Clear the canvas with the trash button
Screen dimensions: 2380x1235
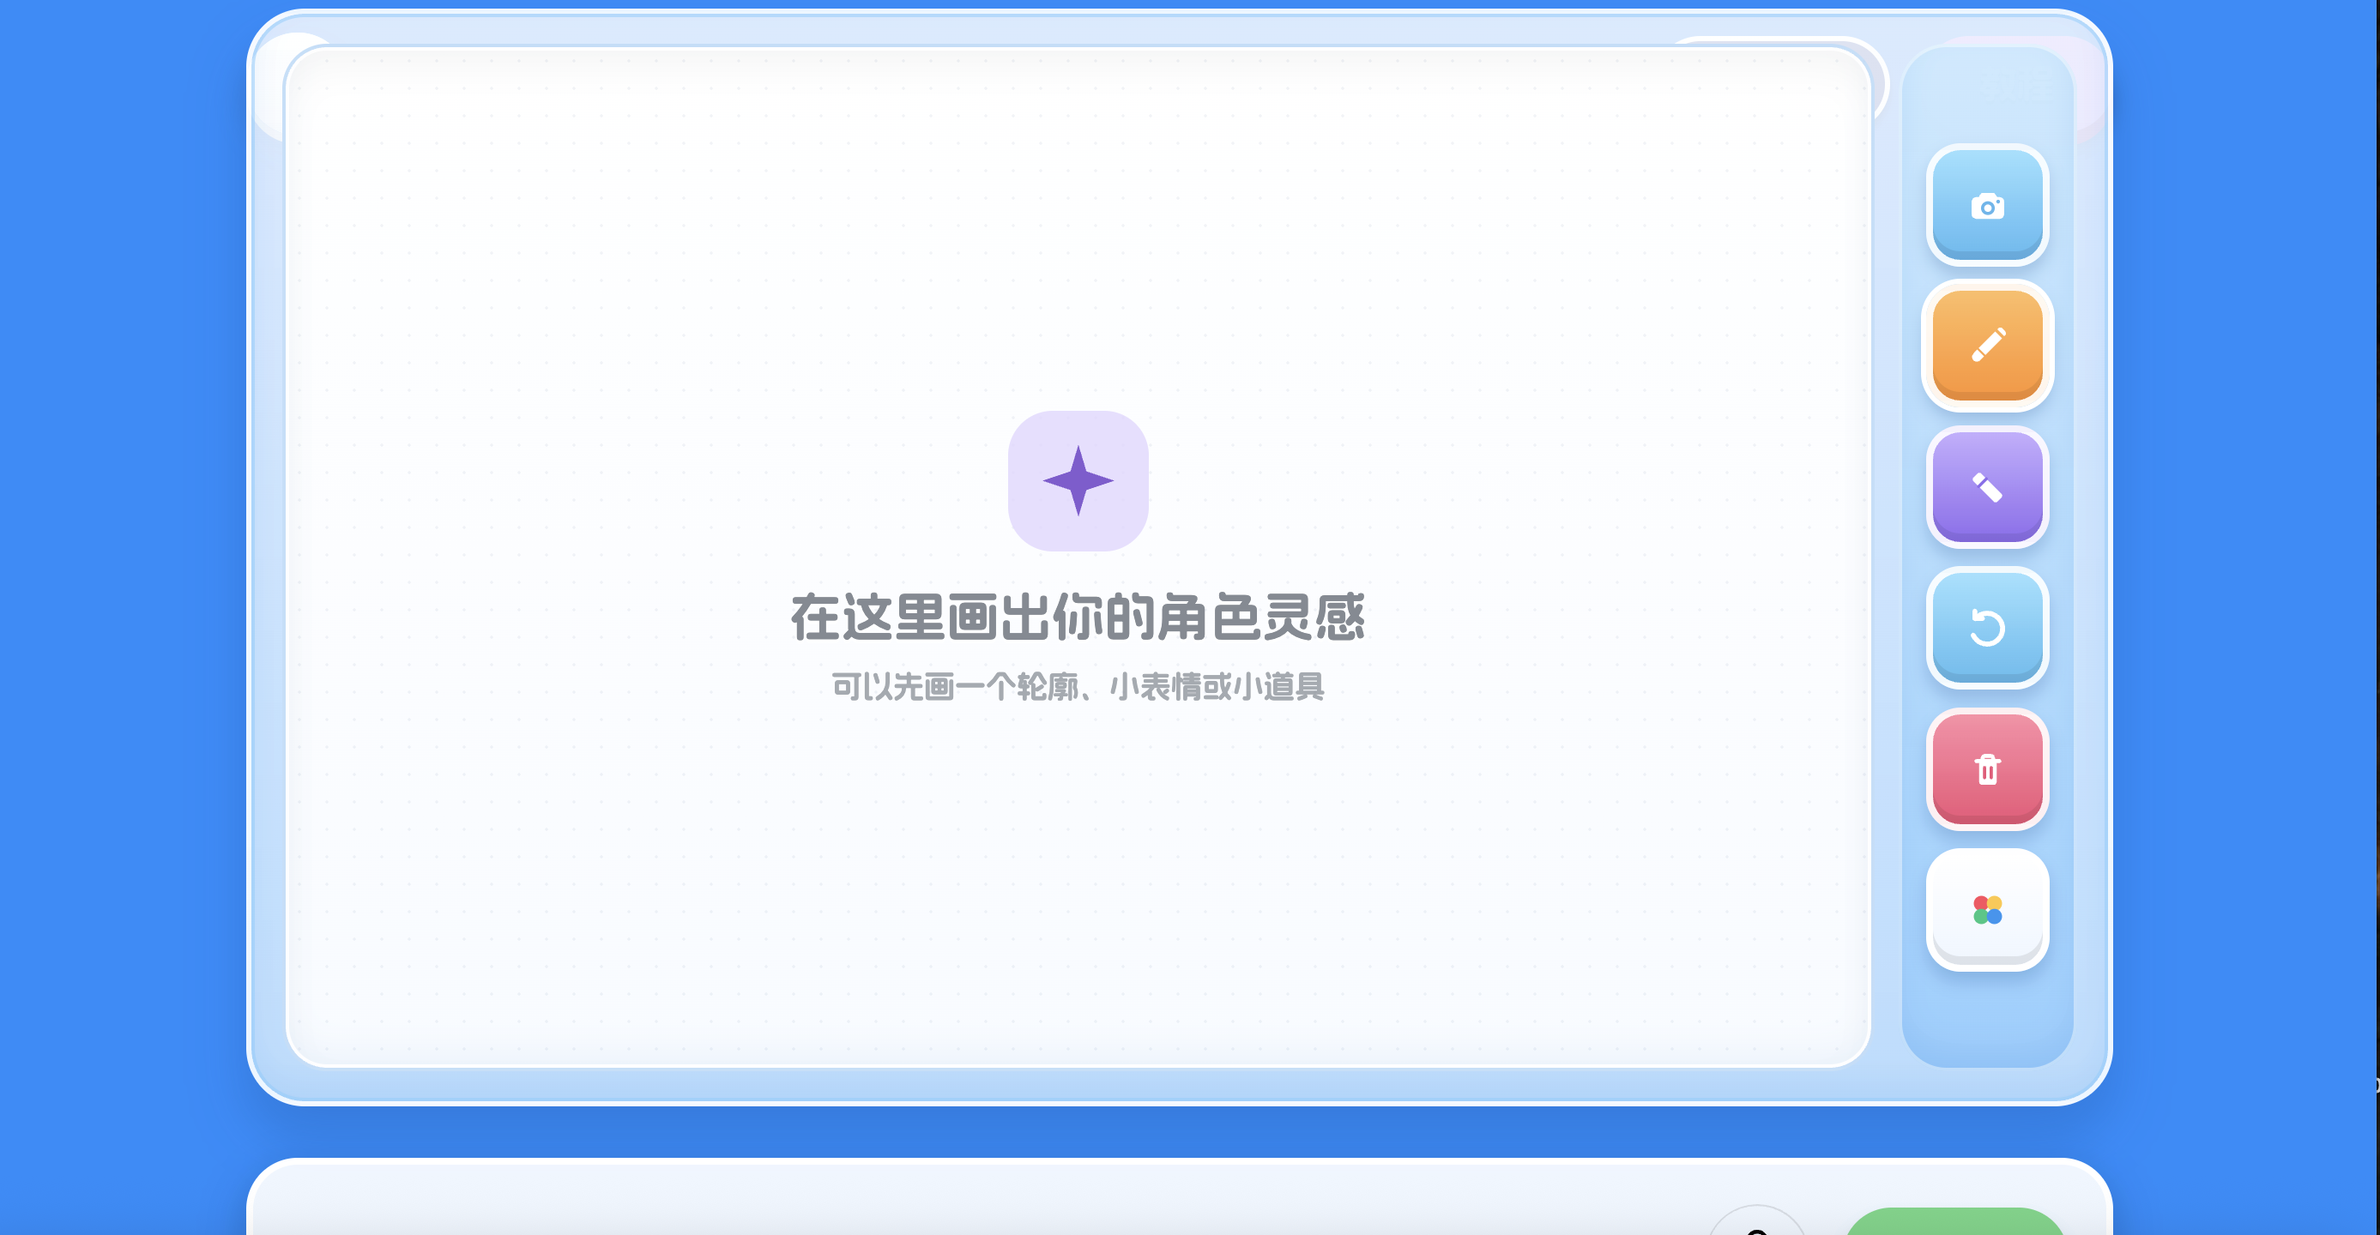click(x=1987, y=768)
